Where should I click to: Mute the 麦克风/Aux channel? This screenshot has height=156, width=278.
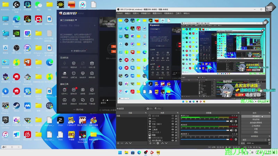tap(231, 121)
